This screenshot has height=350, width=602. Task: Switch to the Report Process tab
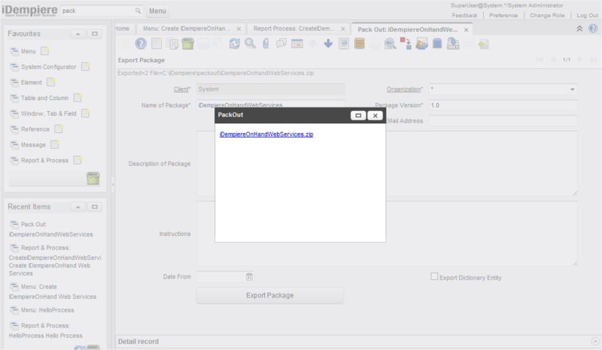pyautogui.click(x=293, y=29)
